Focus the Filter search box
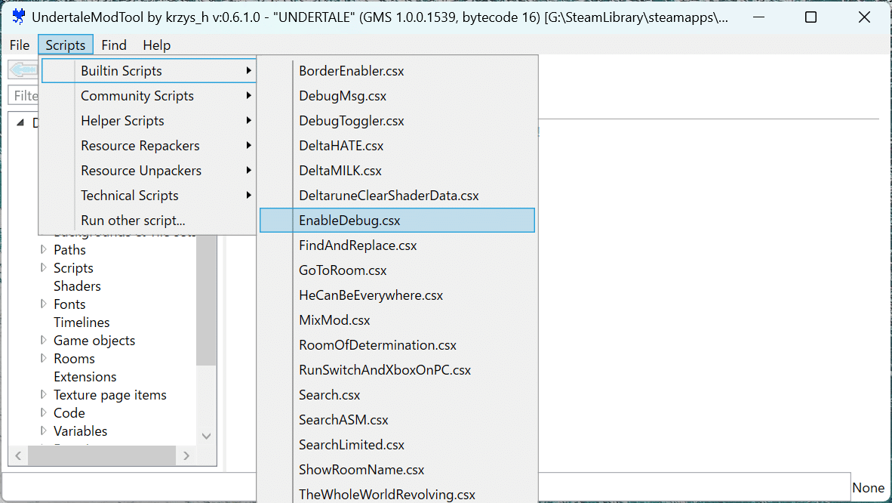The width and height of the screenshot is (892, 503). click(24, 96)
